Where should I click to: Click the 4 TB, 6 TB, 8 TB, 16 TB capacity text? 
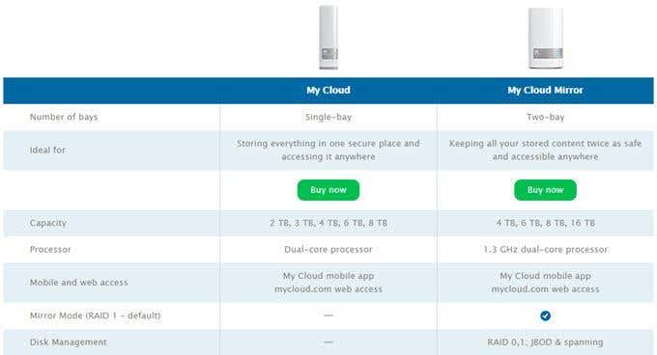point(545,223)
